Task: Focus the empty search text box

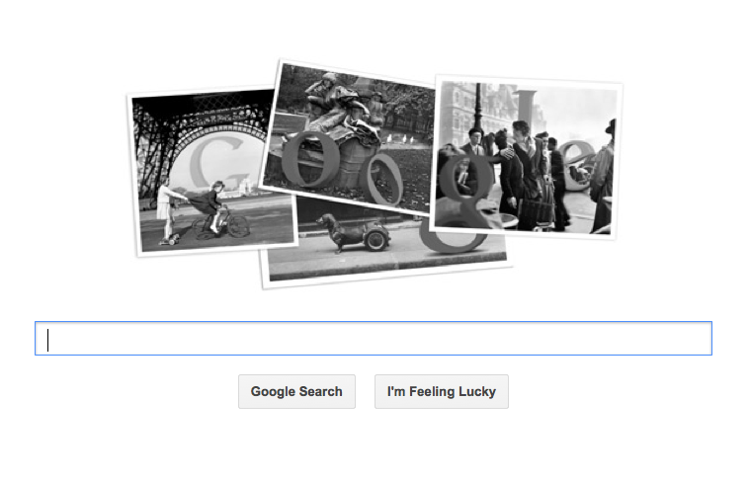Action: [374, 339]
